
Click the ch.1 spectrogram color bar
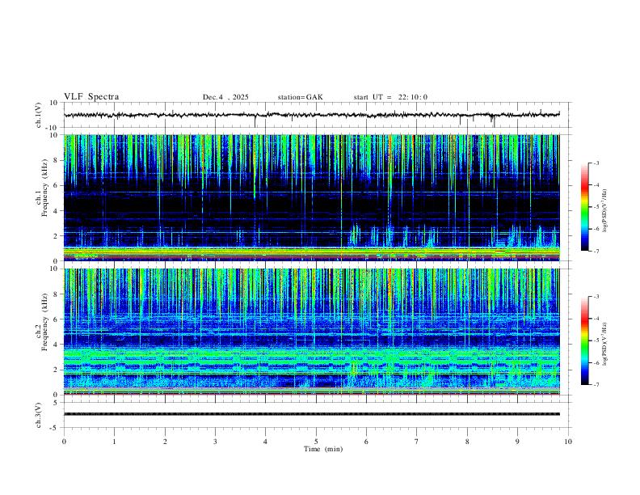[x=584, y=207]
